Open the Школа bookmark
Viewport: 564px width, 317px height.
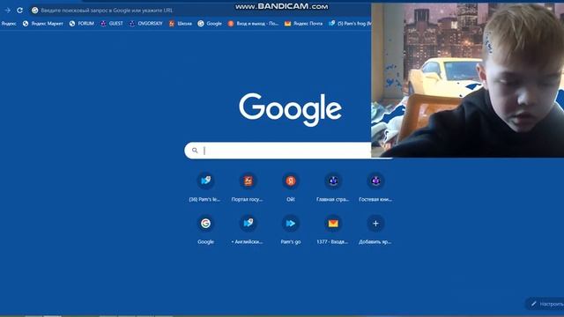(180, 24)
